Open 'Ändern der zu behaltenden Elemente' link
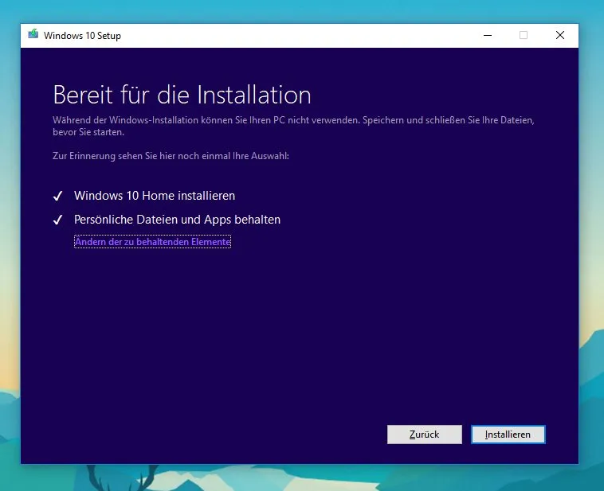This screenshot has height=491, width=604. [x=152, y=242]
